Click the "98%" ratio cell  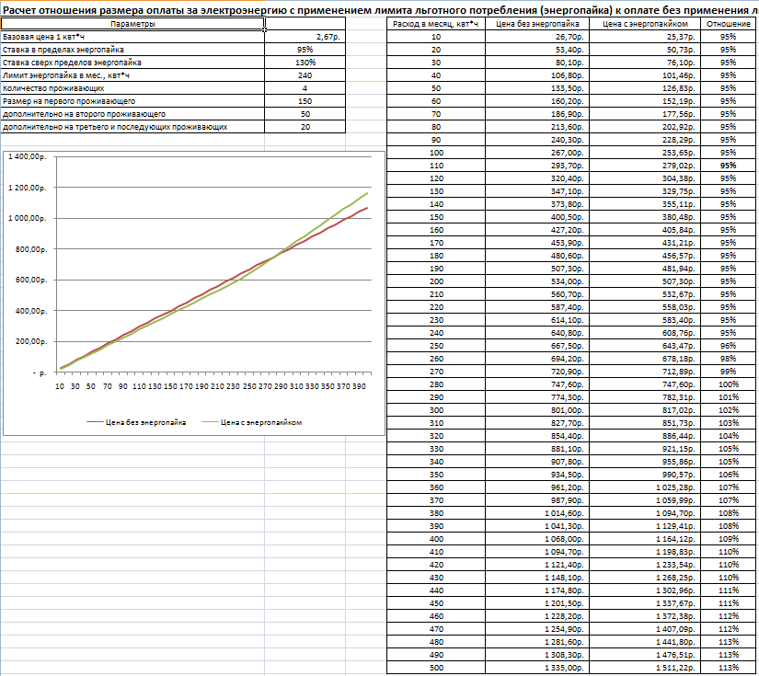[729, 359]
